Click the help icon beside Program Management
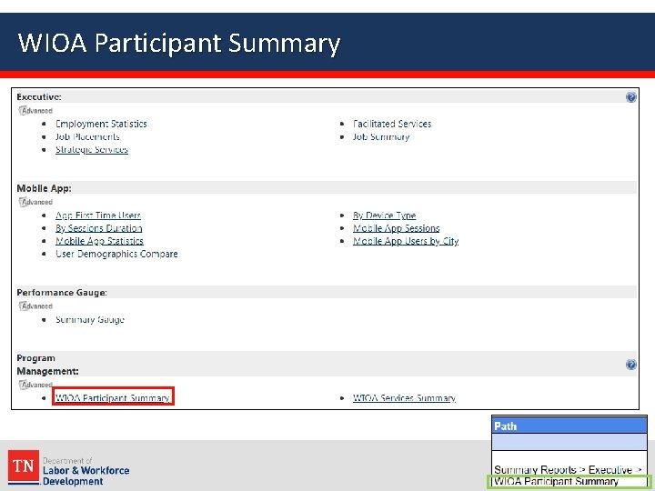This screenshot has height=491, width=655. (630, 365)
